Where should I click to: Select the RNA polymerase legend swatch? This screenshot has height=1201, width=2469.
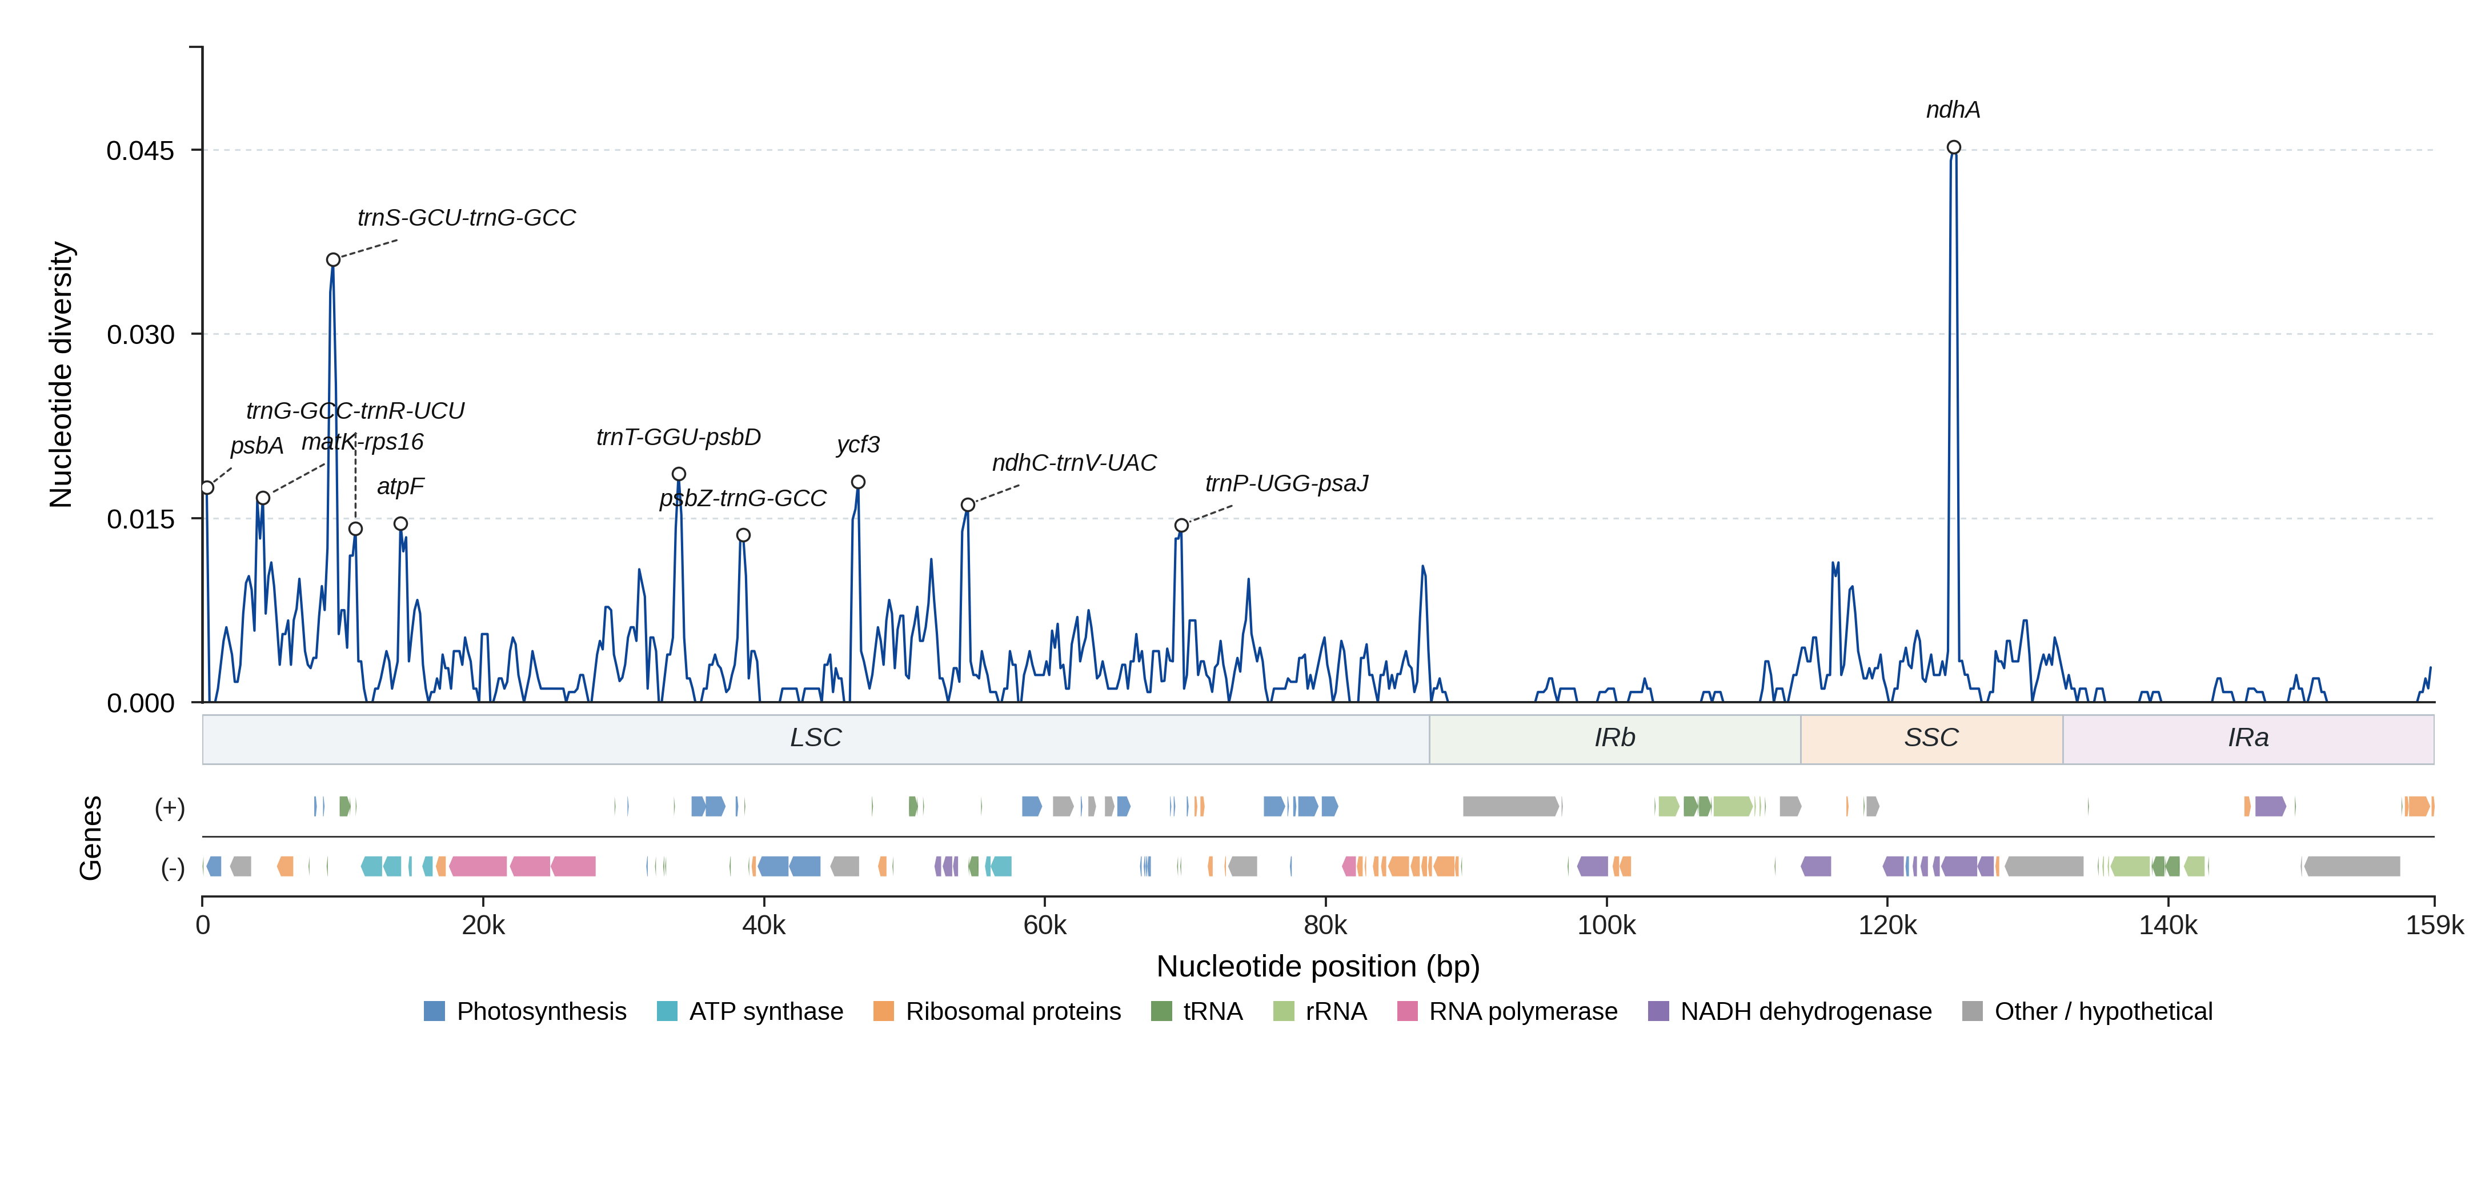coord(1407,1011)
